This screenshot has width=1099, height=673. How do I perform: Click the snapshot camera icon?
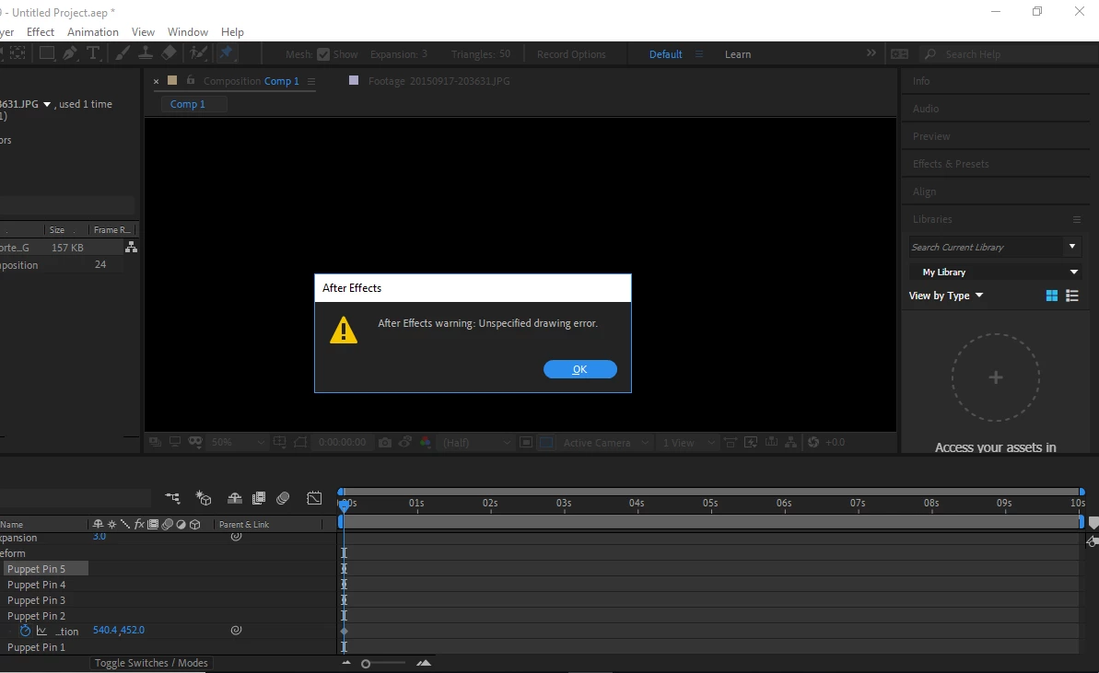tap(385, 443)
